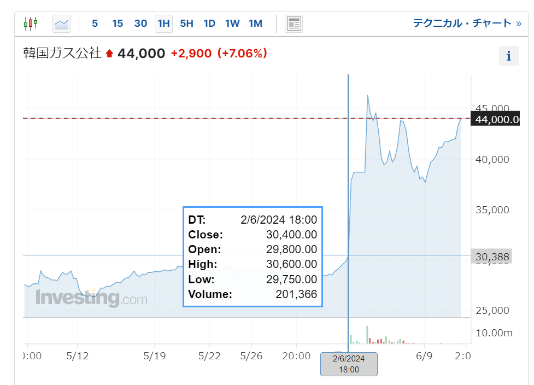Select the 30-minute interval
534x385 pixels.
pyautogui.click(x=140, y=24)
